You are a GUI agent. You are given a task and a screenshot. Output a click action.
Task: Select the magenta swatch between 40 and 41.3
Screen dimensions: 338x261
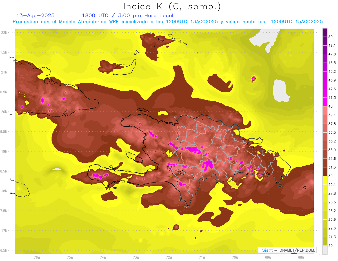click(325, 102)
